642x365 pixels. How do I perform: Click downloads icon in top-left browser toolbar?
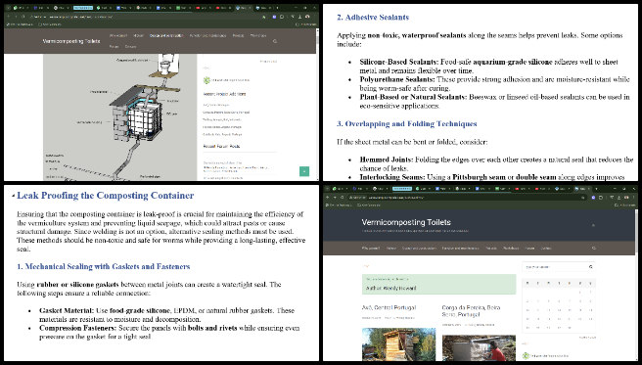(299, 17)
